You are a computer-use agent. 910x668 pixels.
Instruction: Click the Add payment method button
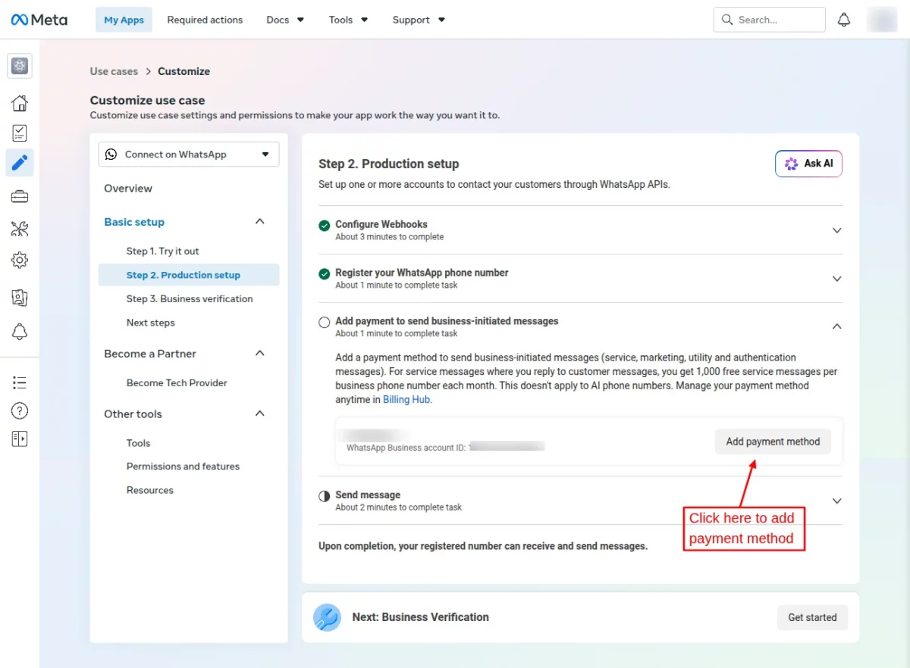[x=773, y=442]
